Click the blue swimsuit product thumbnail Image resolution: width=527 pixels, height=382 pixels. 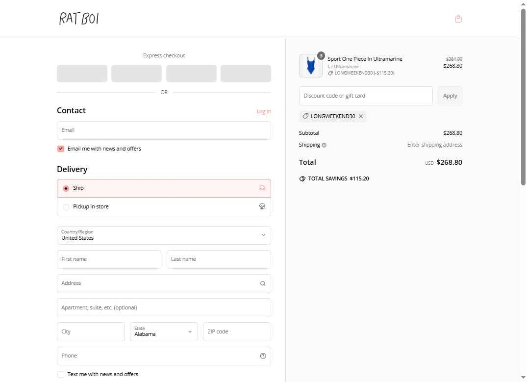click(x=310, y=66)
